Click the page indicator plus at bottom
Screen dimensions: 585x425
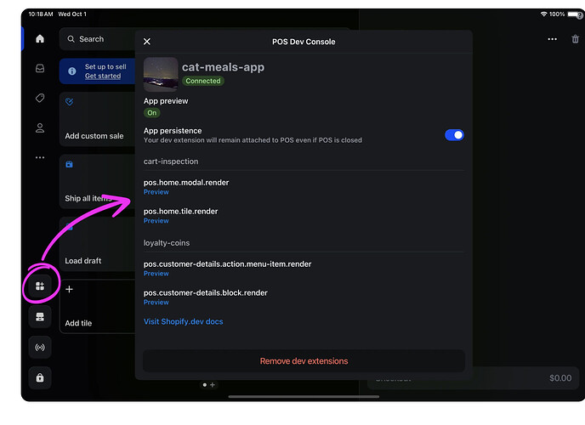213,385
